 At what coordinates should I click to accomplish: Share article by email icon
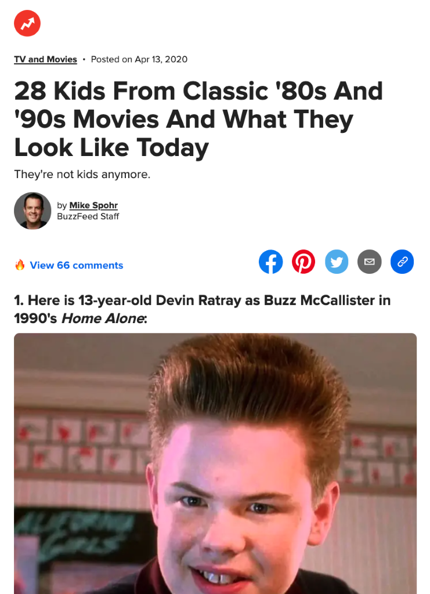(370, 262)
